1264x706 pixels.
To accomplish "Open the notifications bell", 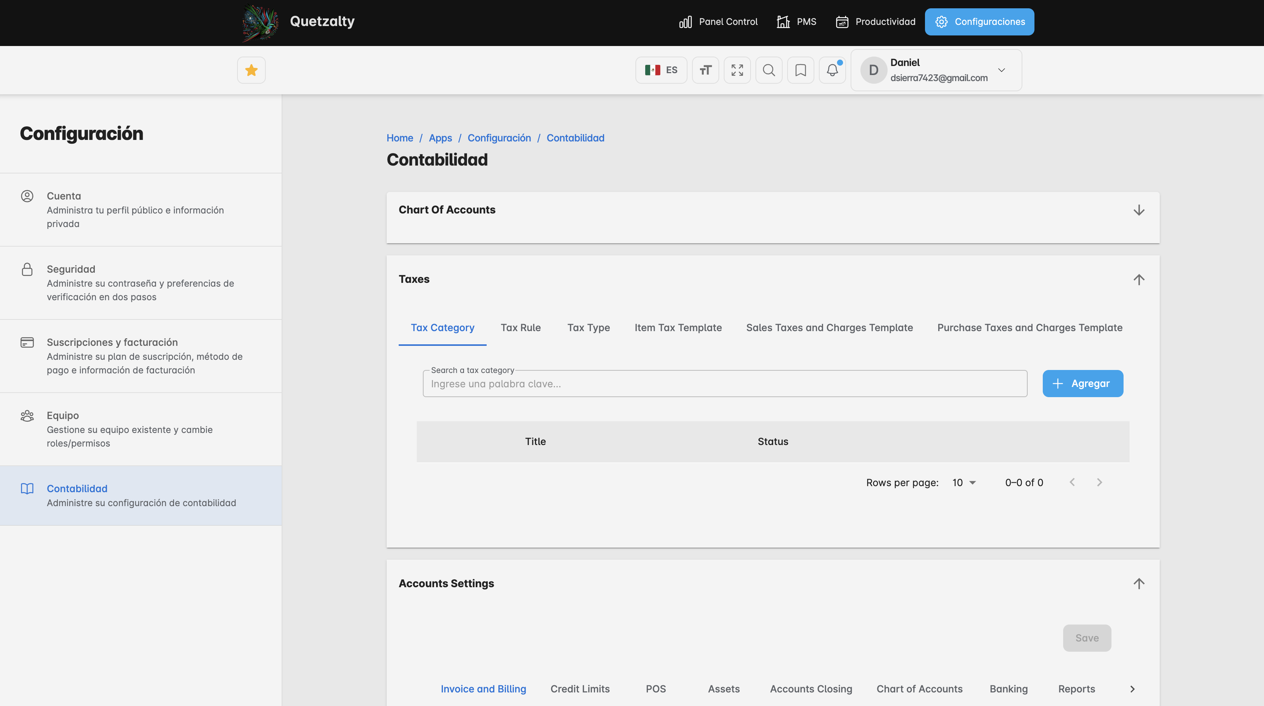I will (x=832, y=70).
